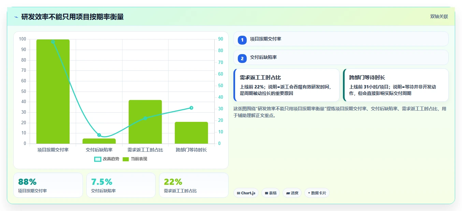This screenshot has height=211, width=462.
Task: Click the 当前表现 green legend swatch
Action: pyautogui.click(x=126, y=159)
